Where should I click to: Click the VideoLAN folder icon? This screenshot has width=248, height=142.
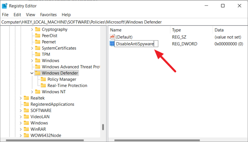coord(26,117)
